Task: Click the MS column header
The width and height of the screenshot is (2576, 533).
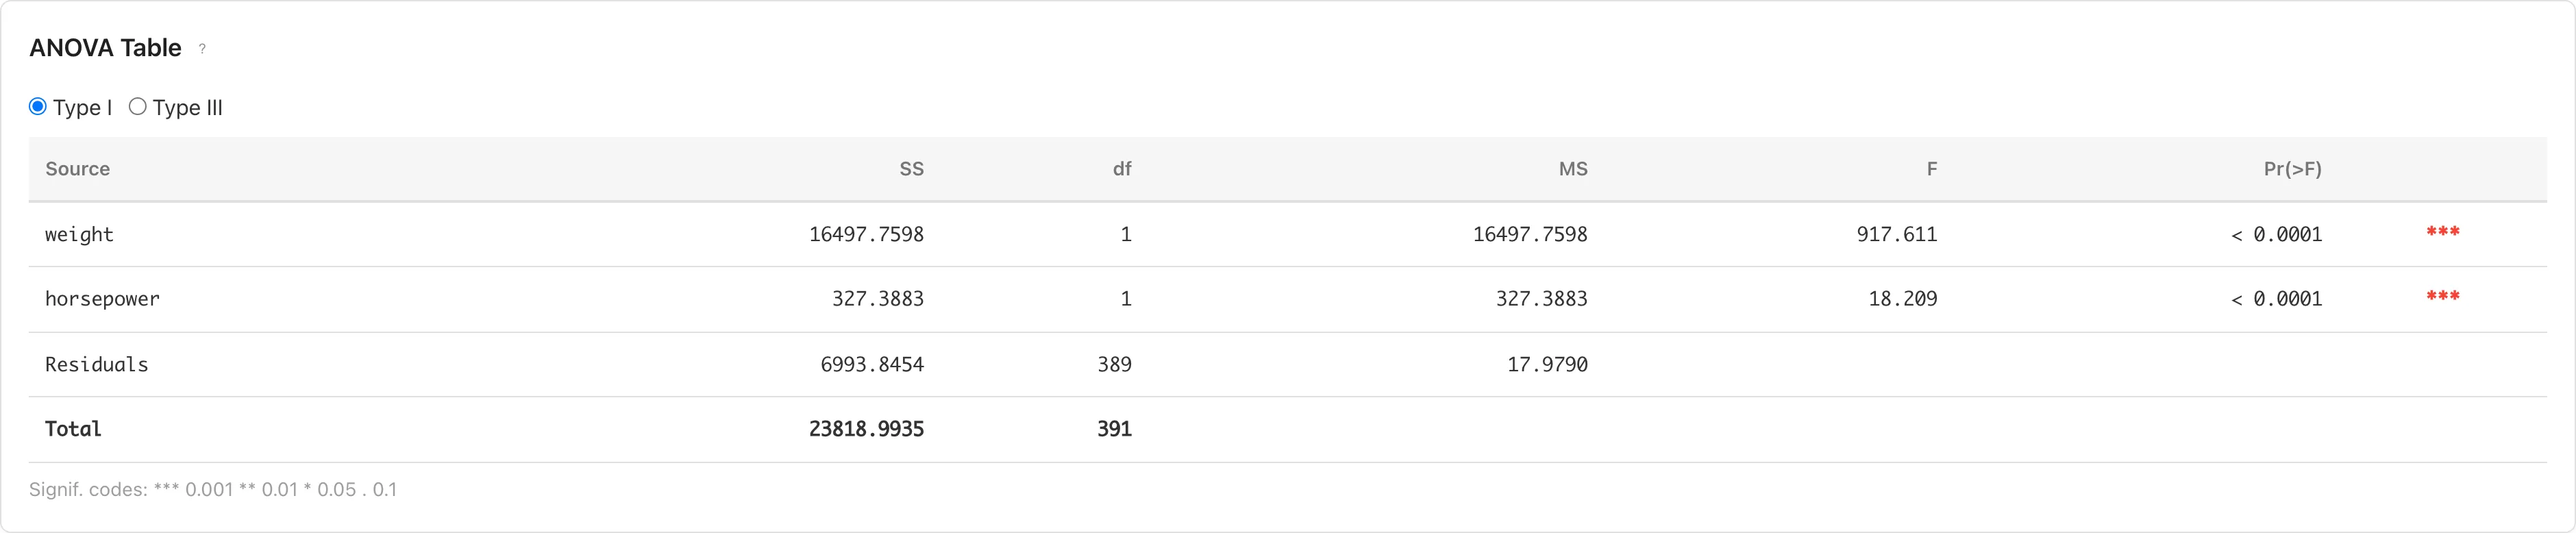Action: pos(1572,169)
